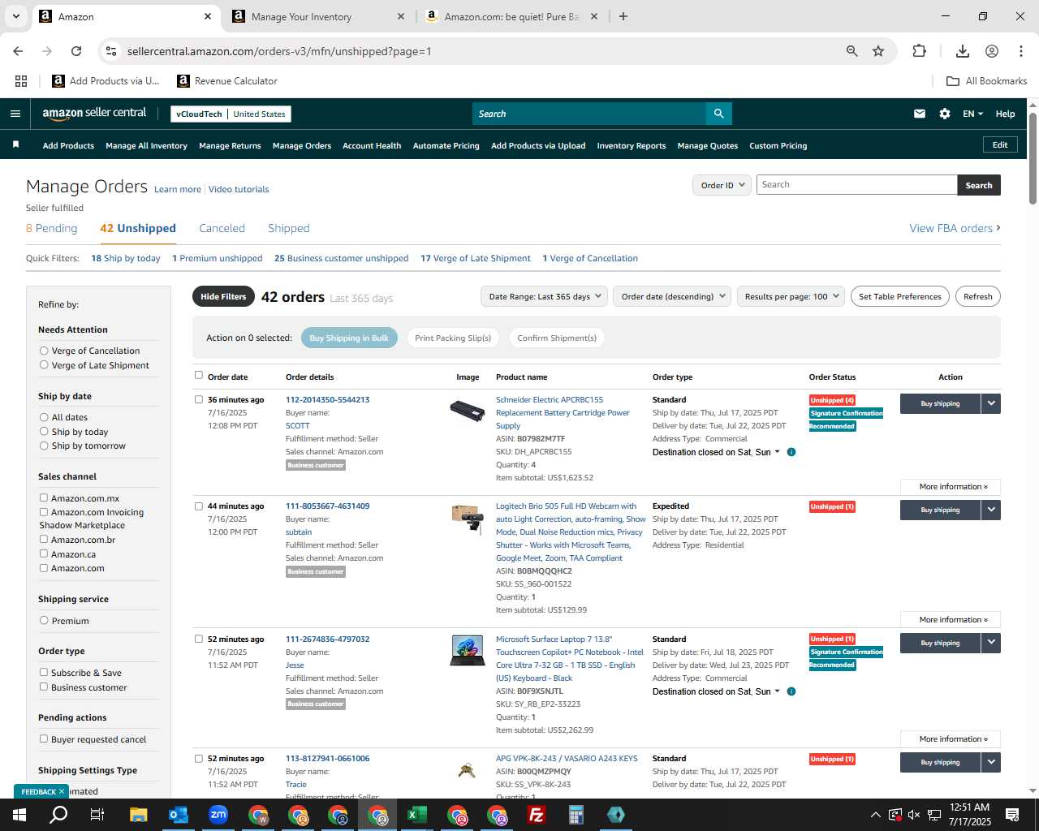
Task: Click the page vertical scrollbar
Action: [x=1033, y=158]
